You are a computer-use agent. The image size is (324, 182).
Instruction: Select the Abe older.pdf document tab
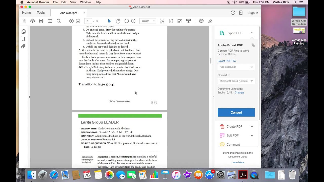pyautogui.click(x=69, y=13)
